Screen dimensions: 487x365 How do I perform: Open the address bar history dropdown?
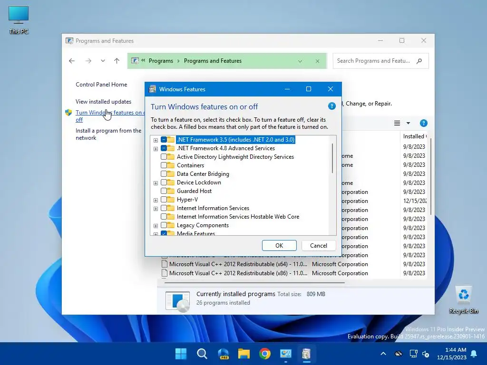point(300,61)
